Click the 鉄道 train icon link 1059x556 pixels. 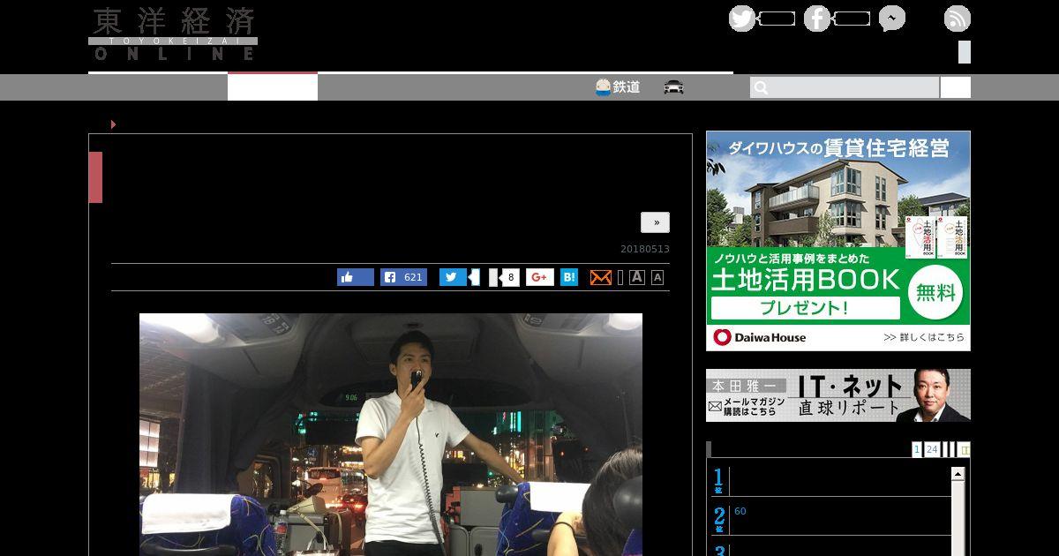[618, 87]
